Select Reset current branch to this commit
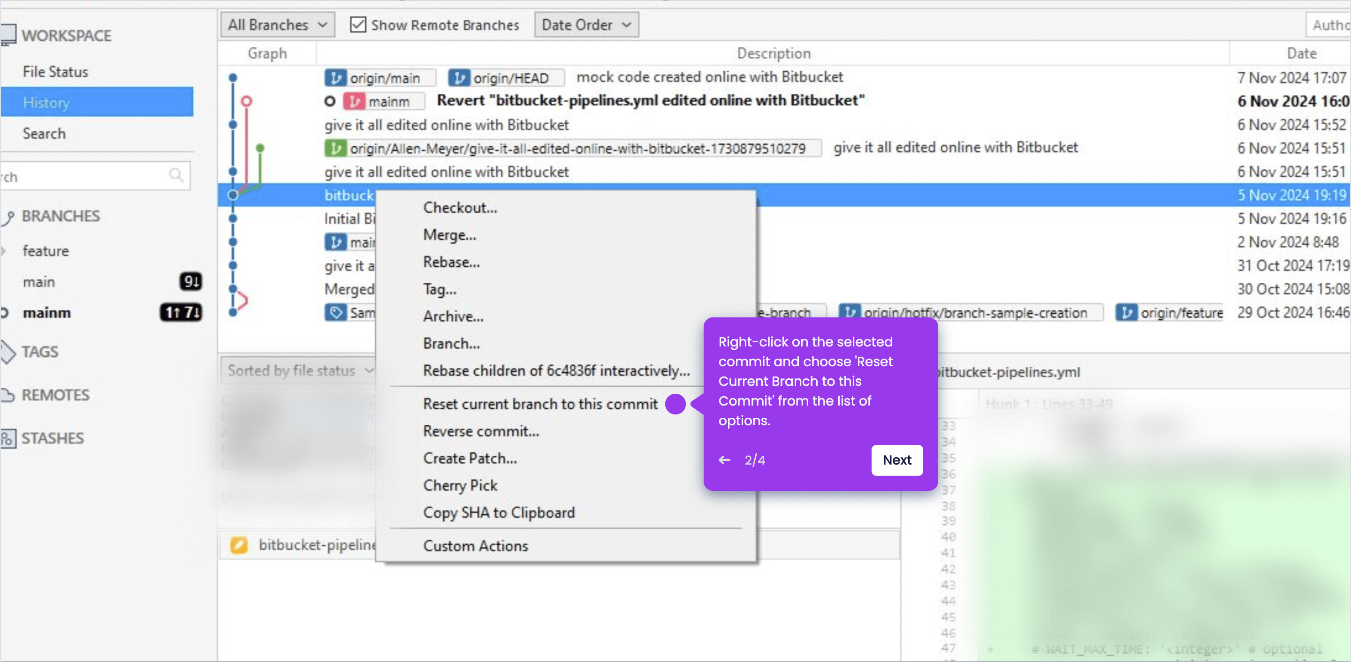 pyautogui.click(x=540, y=404)
